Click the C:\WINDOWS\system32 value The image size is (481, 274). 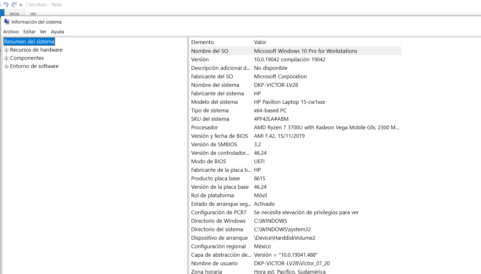click(282, 229)
